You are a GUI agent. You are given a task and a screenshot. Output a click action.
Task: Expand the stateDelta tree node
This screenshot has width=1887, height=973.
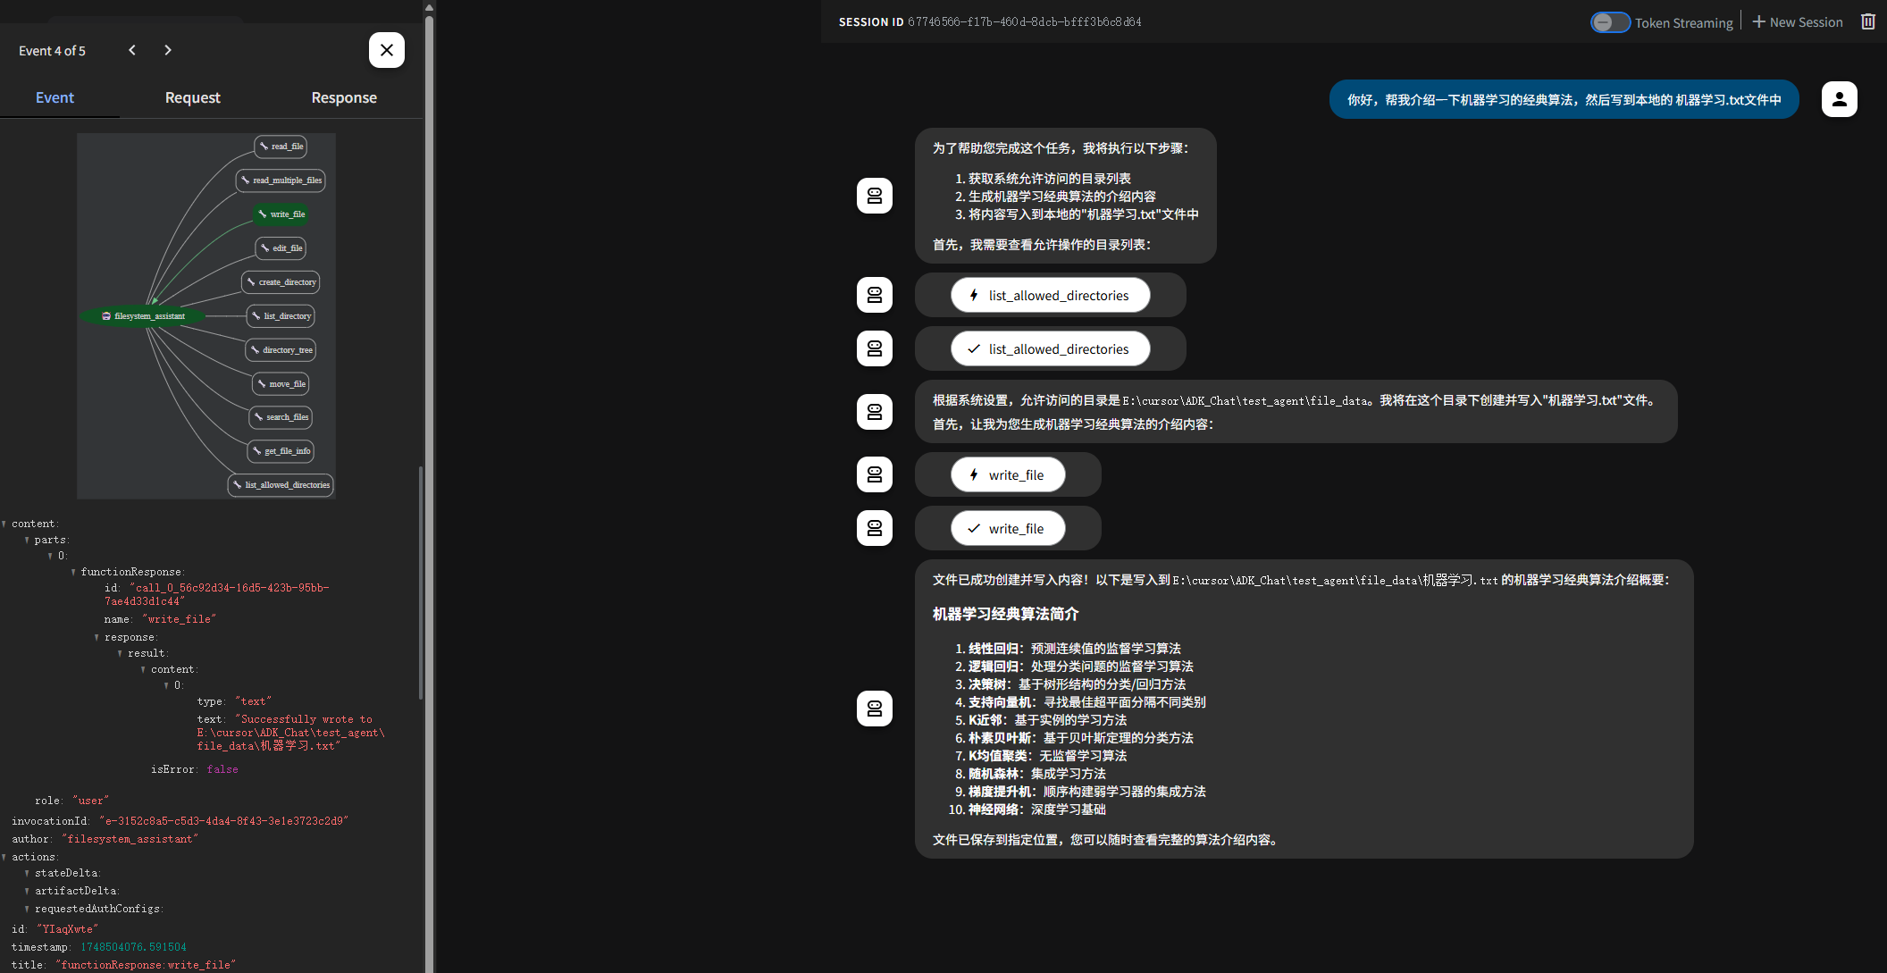coord(27,873)
